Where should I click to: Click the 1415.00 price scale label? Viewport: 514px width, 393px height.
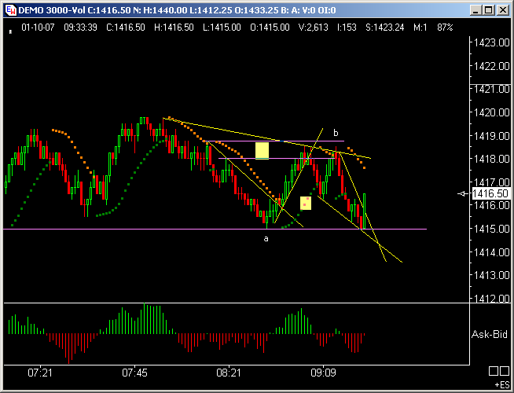(492, 229)
